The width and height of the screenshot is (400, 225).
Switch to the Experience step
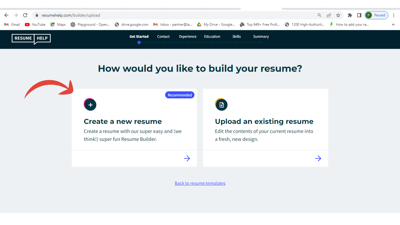click(x=188, y=37)
